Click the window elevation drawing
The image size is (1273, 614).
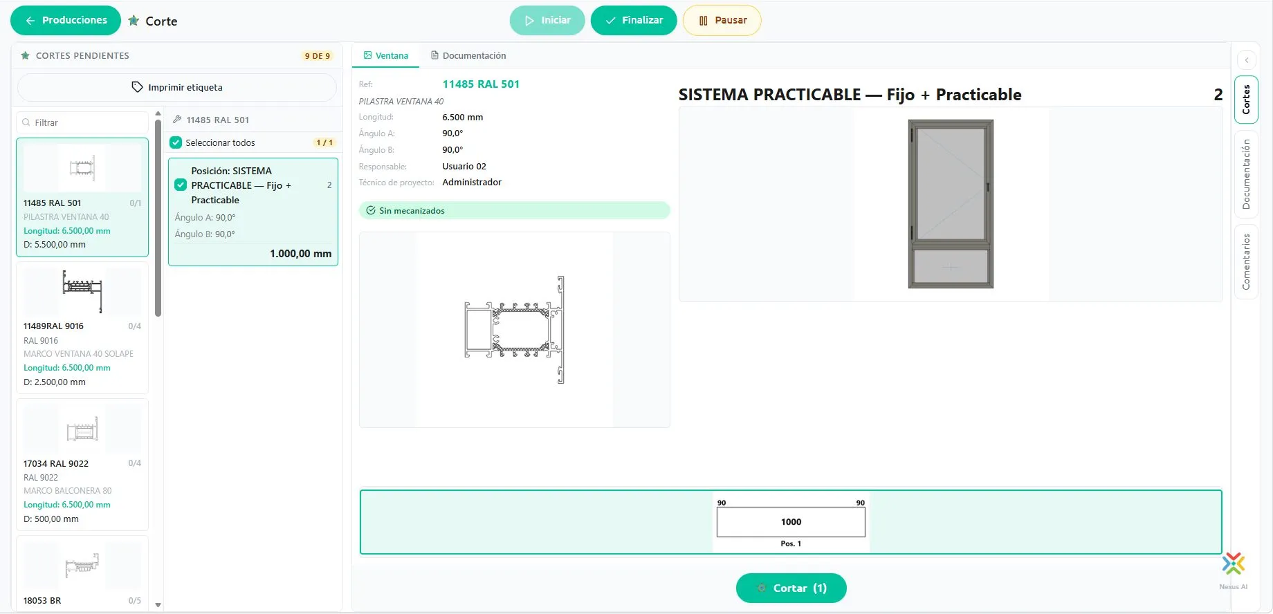point(951,204)
